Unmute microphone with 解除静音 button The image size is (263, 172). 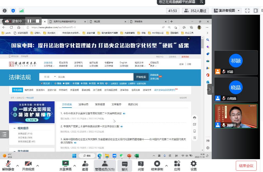(8, 165)
